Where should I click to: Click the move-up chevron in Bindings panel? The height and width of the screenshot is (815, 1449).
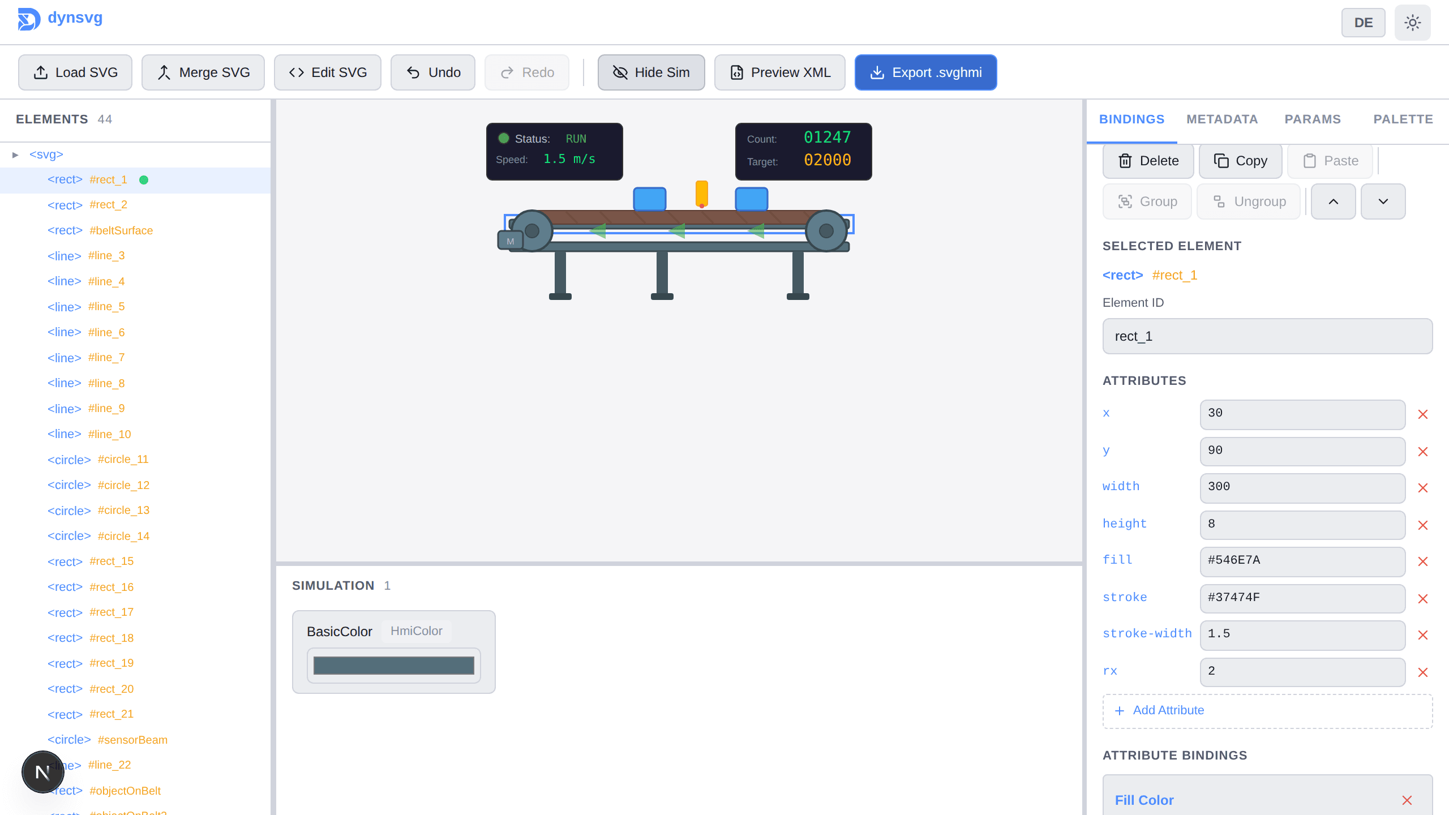(1334, 201)
